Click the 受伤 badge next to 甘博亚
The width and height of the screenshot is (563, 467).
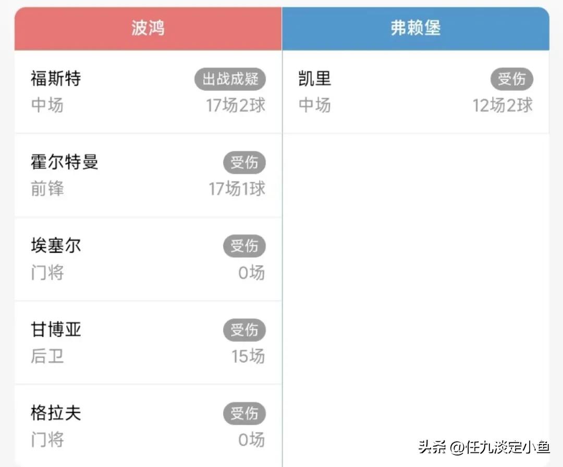[245, 330]
